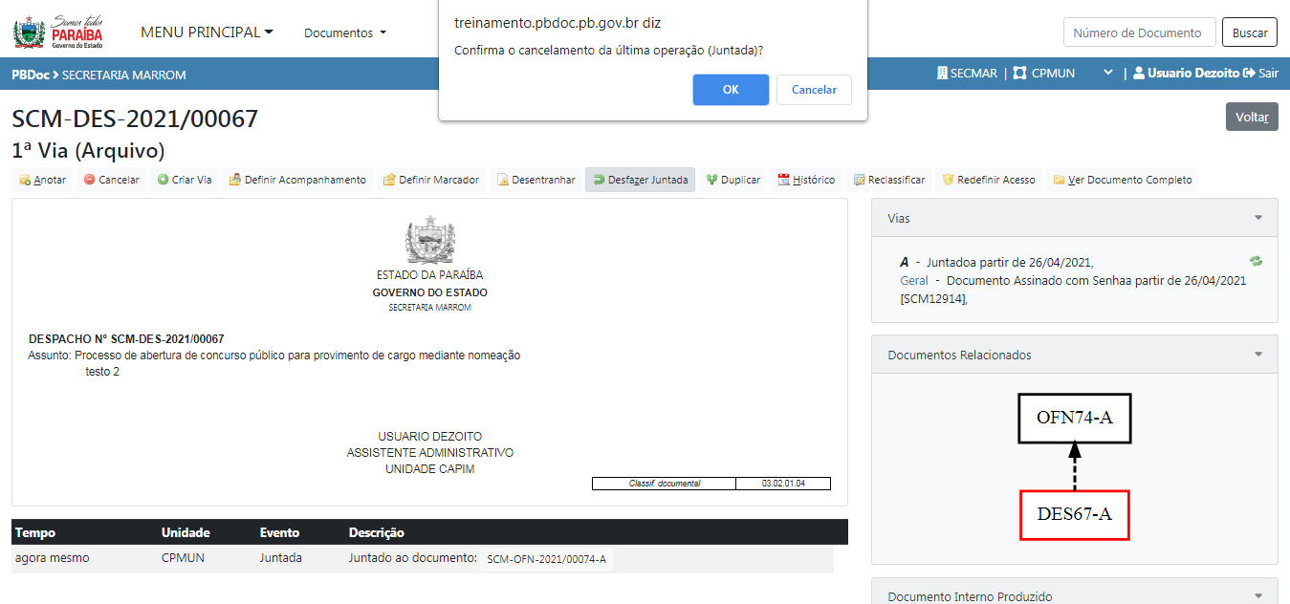Click the Anotar toolbar button
The height and width of the screenshot is (604, 1290).
click(x=43, y=180)
